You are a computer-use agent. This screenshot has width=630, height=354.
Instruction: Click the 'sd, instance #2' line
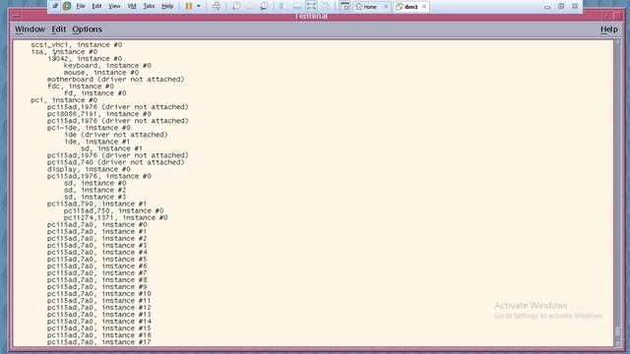click(x=94, y=190)
